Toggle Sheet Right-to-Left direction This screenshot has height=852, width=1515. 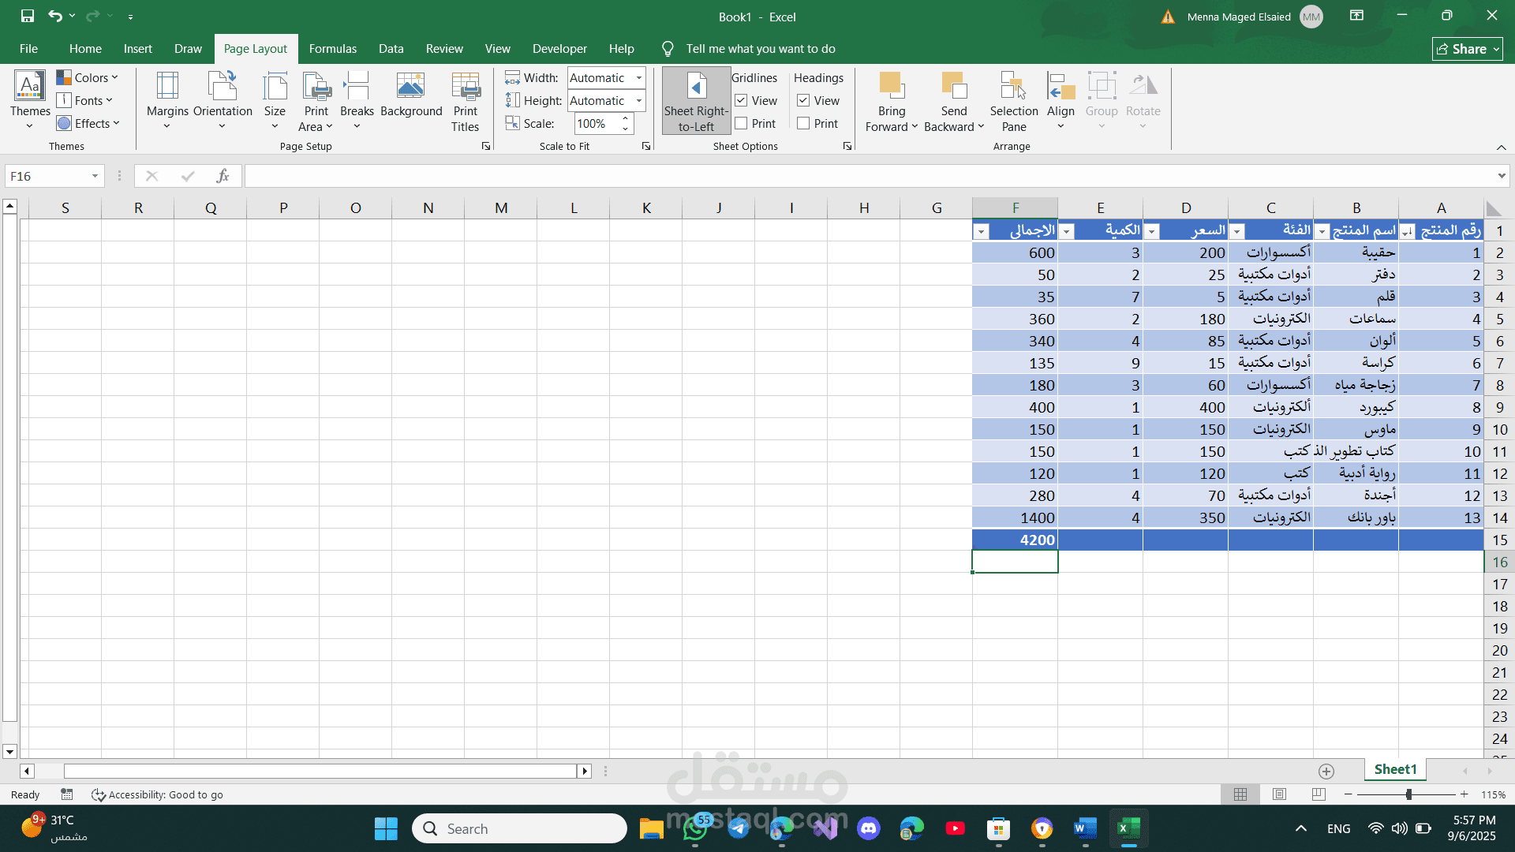(696, 101)
